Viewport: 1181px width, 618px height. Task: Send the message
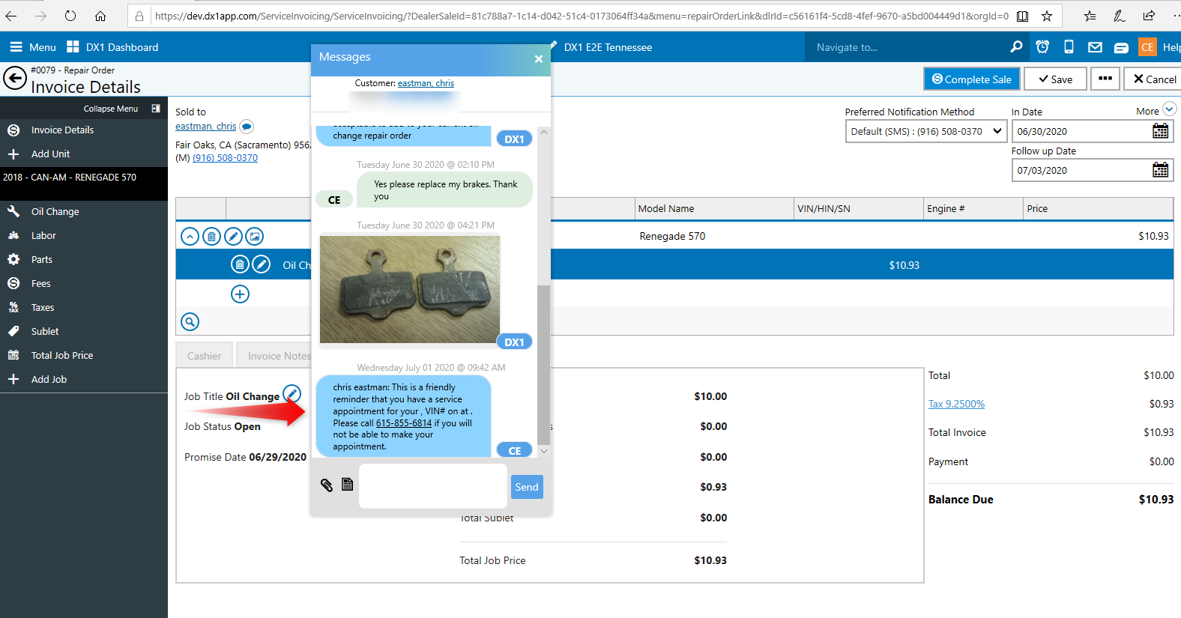point(527,487)
